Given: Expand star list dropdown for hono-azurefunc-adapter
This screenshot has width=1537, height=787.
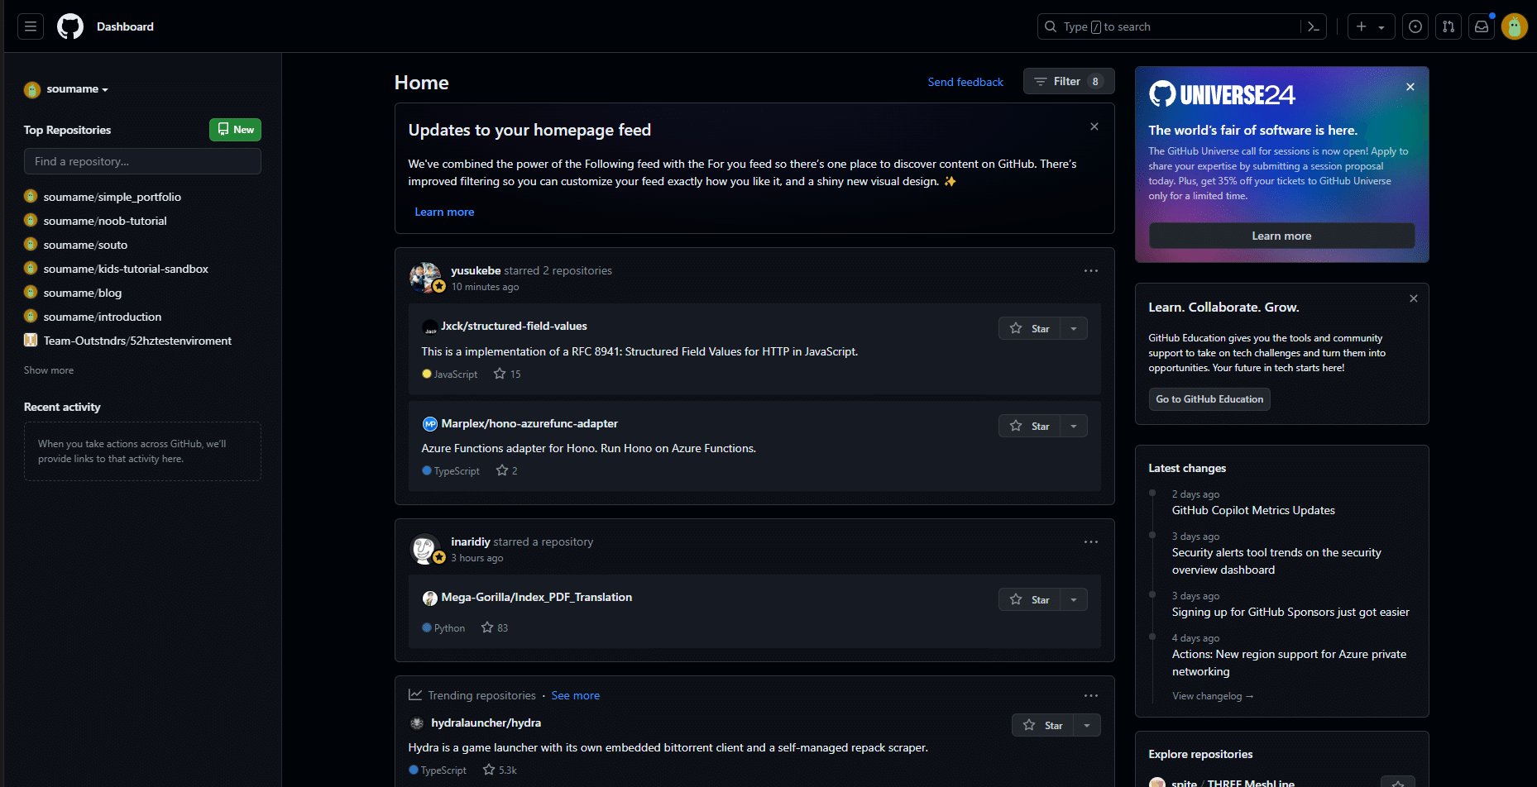Looking at the screenshot, I should click(x=1074, y=426).
